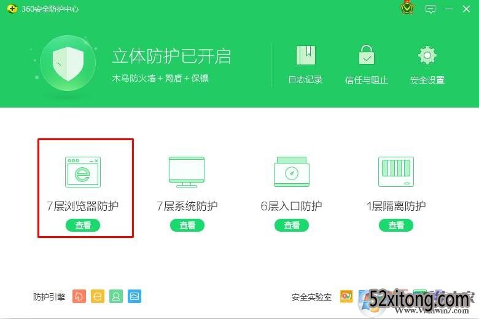Select the green person engine icon
Viewport: 479px width, 319px height.
pos(116,296)
